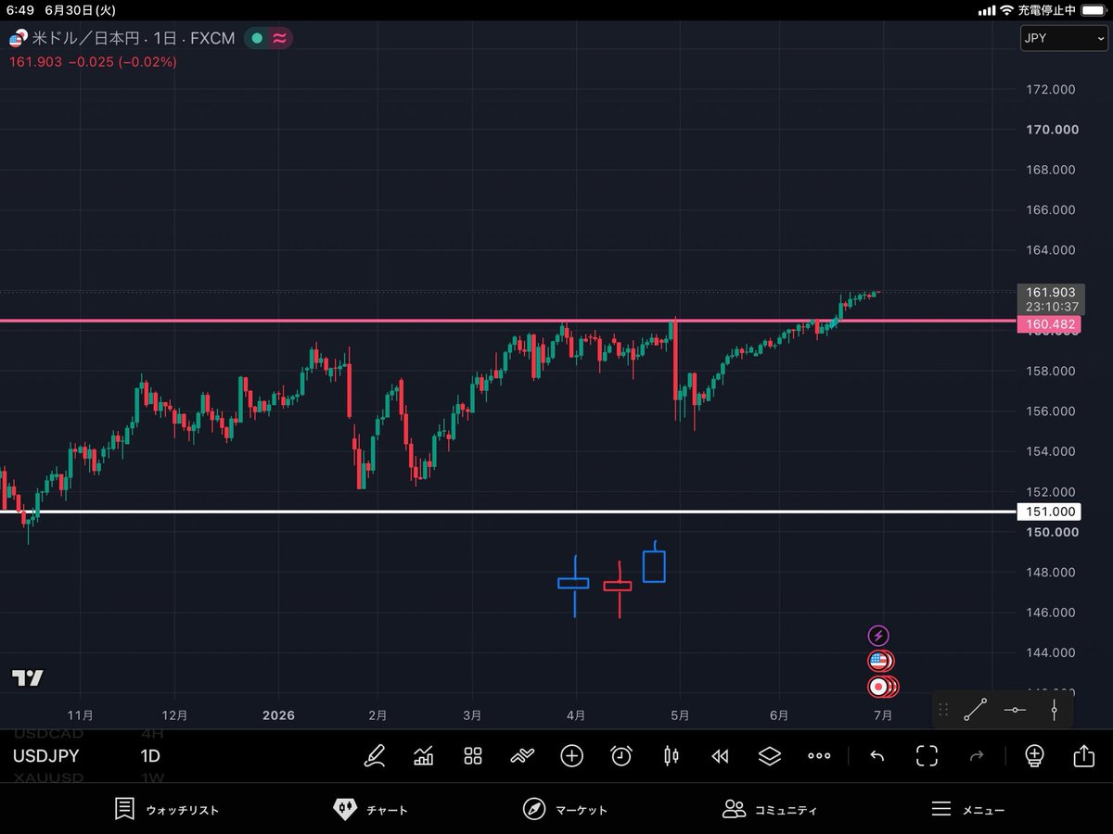Image resolution: width=1113 pixels, height=834 pixels.
Task: Tap the TradingView logo on chart
Action: pyautogui.click(x=27, y=677)
